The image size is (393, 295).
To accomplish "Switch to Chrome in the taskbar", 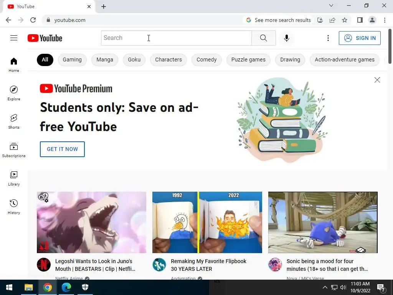I will pyautogui.click(x=47, y=287).
